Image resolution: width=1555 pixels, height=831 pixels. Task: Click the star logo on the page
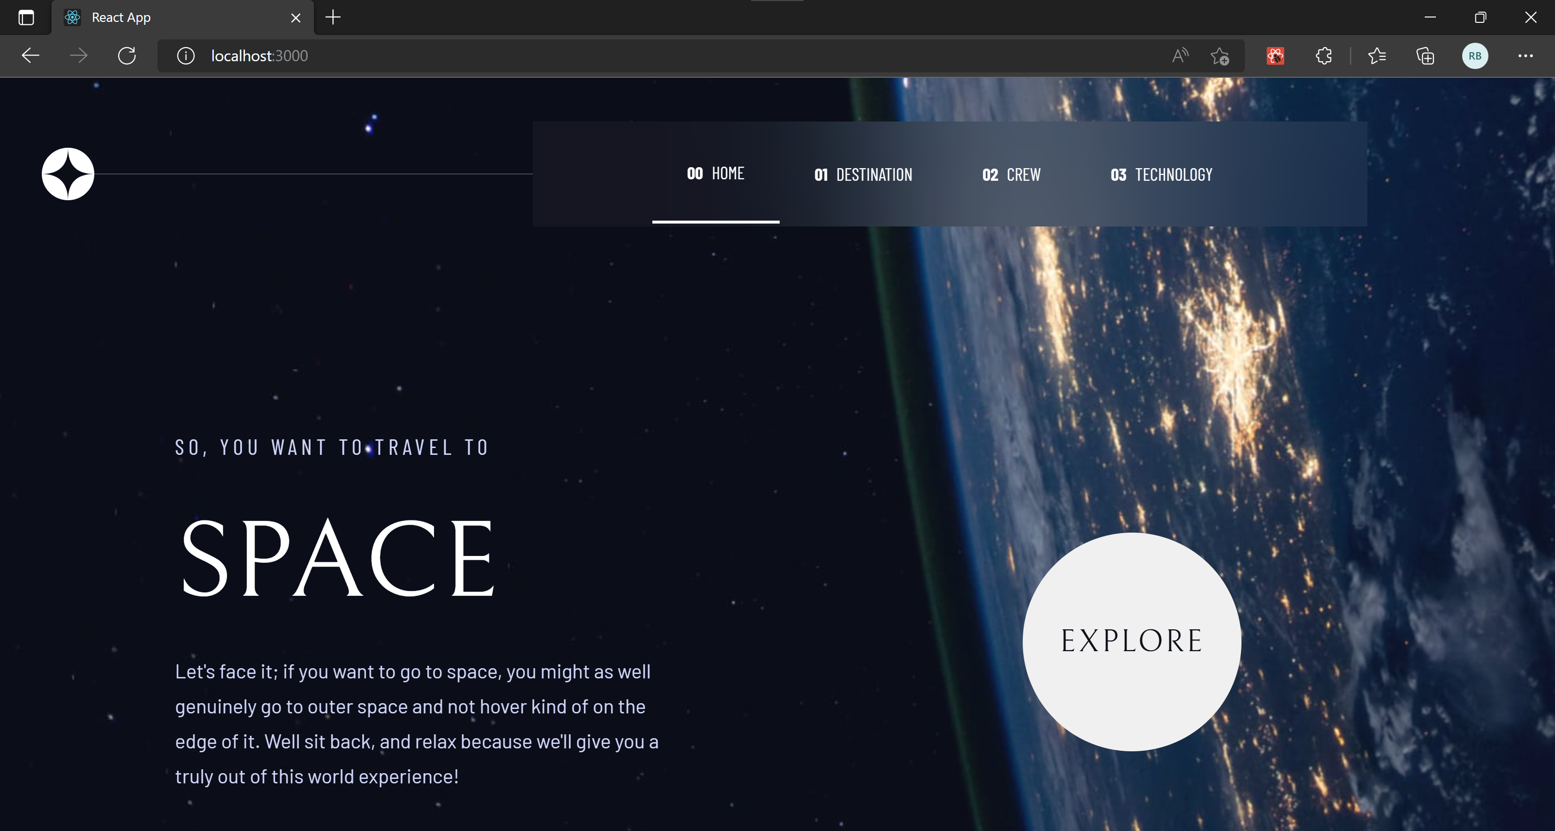click(68, 174)
